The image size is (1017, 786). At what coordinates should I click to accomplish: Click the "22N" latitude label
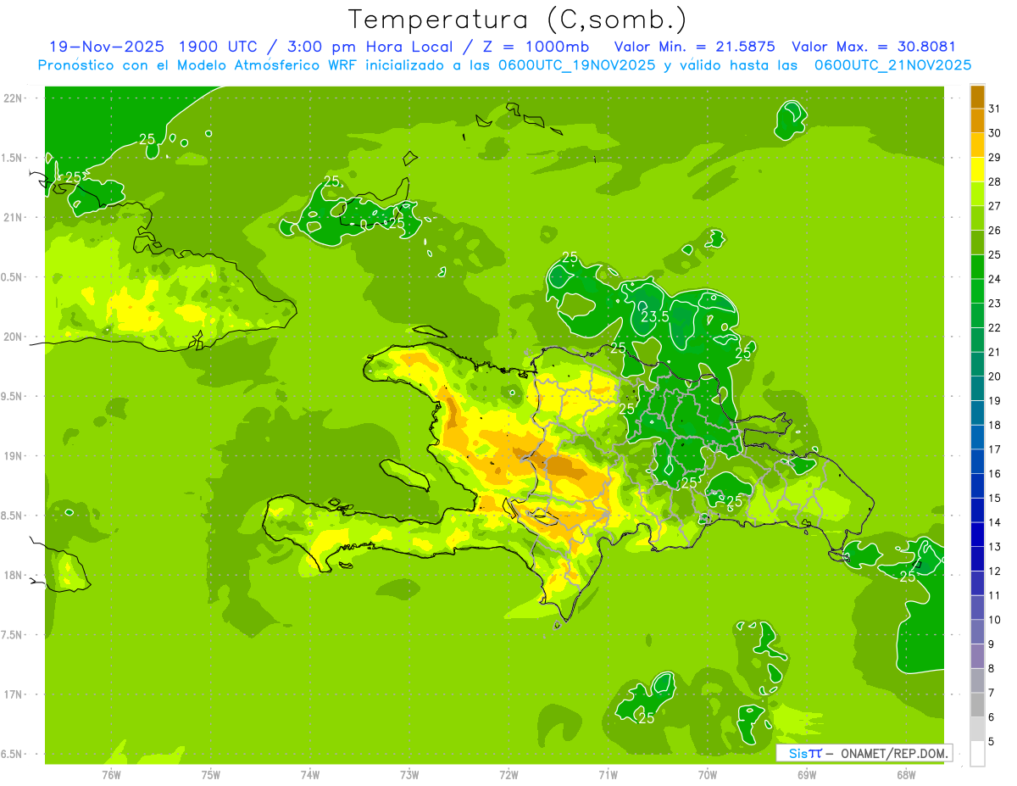(x=13, y=98)
